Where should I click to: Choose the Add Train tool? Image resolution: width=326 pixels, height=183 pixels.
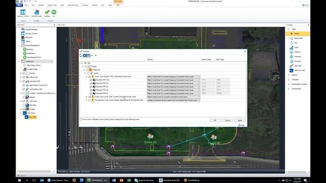pos(295,66)
